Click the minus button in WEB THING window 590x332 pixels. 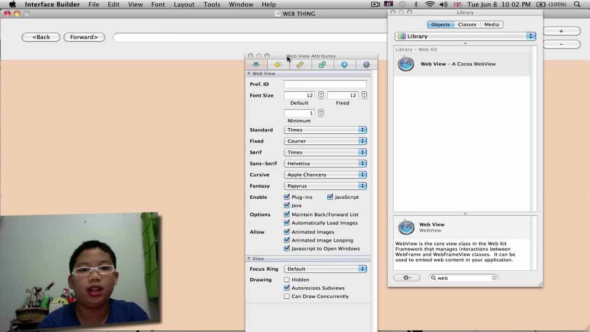click(561, 44)
